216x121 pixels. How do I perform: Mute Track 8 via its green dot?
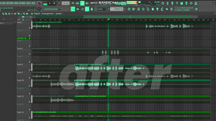[30, 70]
